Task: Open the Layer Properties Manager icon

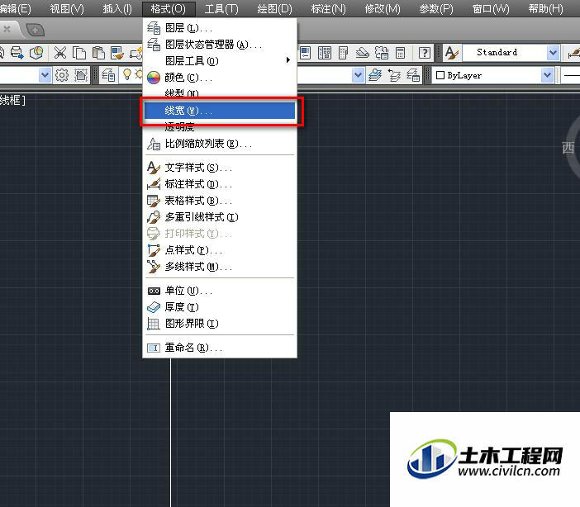Action: (108, 75)
